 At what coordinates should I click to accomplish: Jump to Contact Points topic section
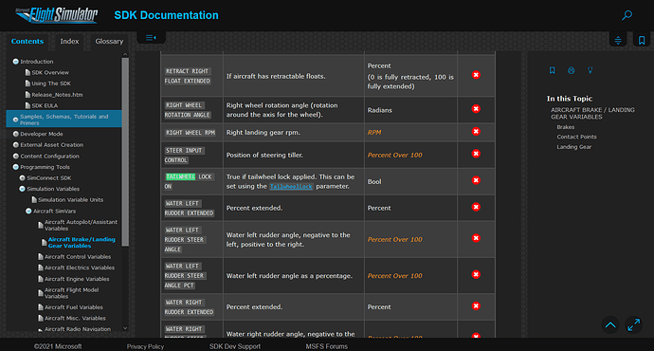pyautogui.click(x=576, y=137)
